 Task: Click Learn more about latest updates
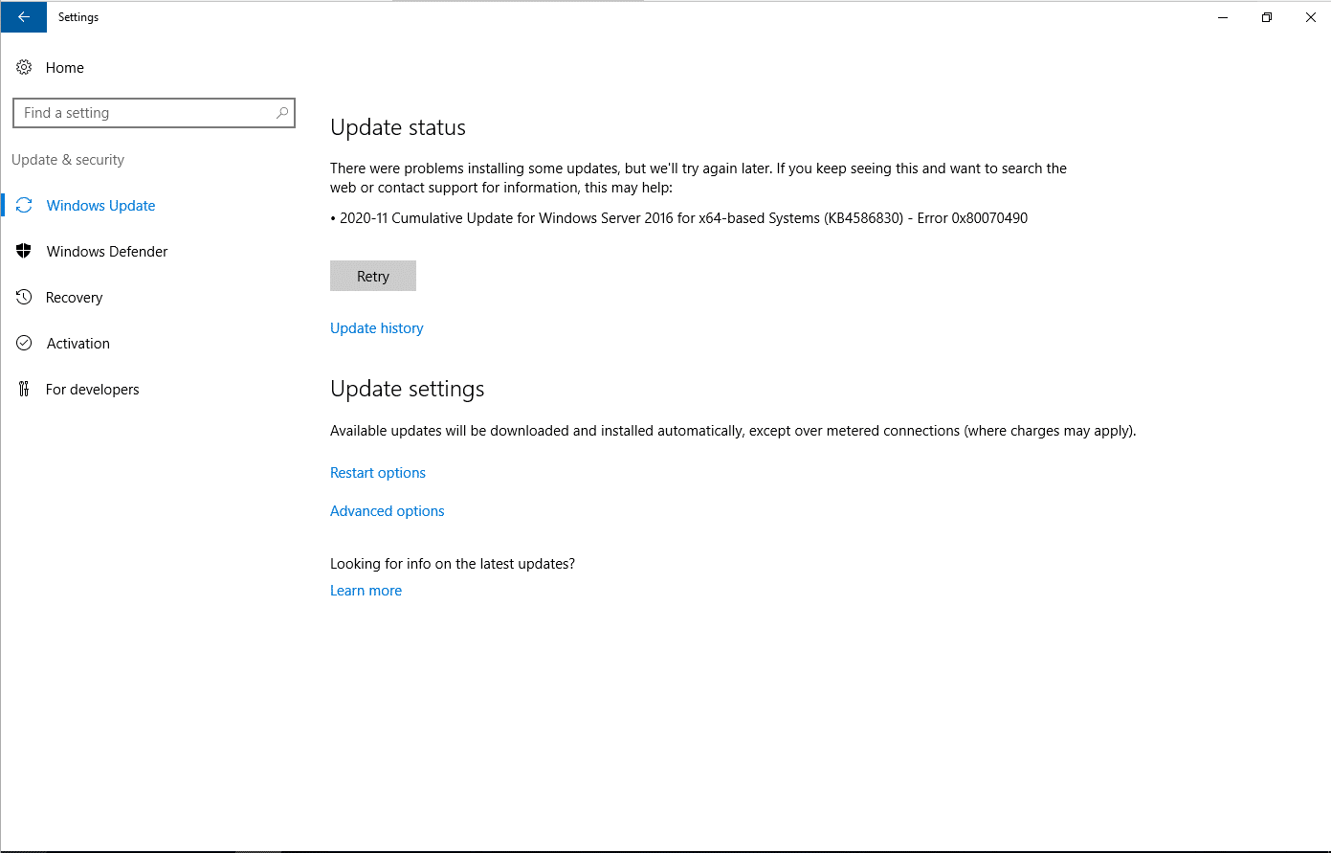366,591
